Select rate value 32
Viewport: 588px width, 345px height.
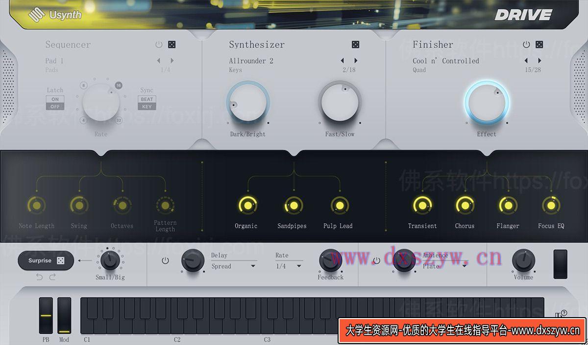(x=118, y=120)
